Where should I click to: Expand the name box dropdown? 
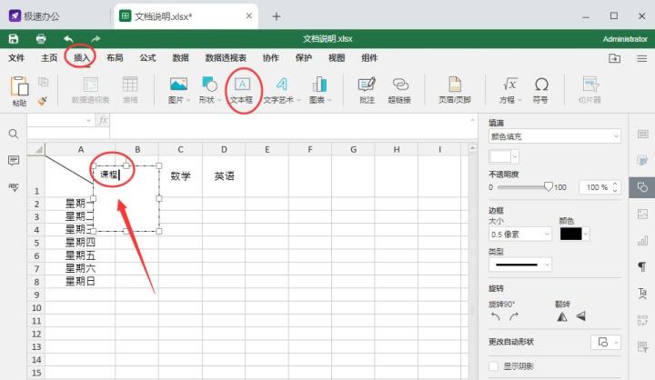click(x=88, y=120)
